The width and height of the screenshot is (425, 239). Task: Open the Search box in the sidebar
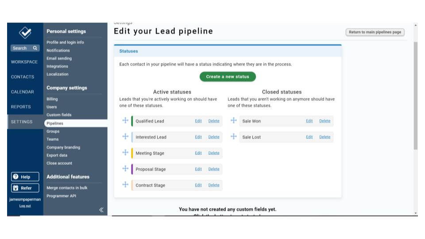pos(25,48)
